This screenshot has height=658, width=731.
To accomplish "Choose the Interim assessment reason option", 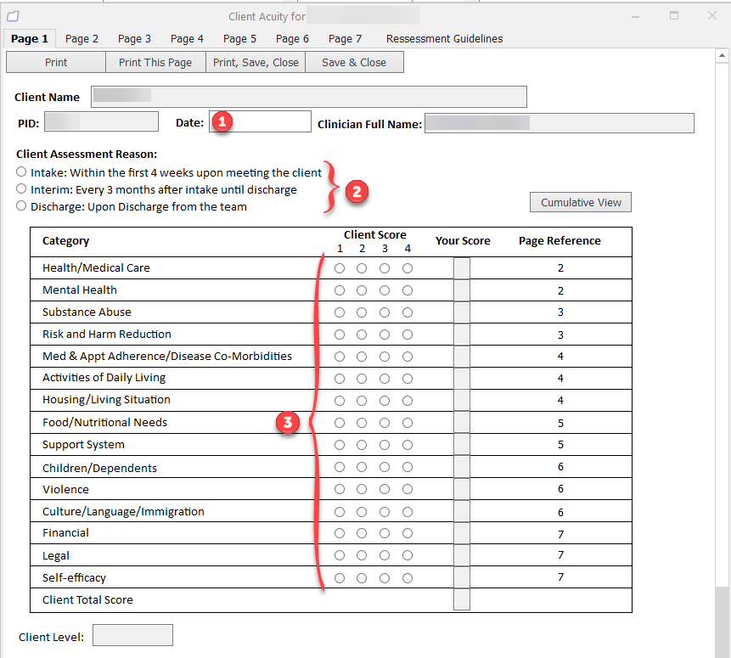I will pos(21,188).
